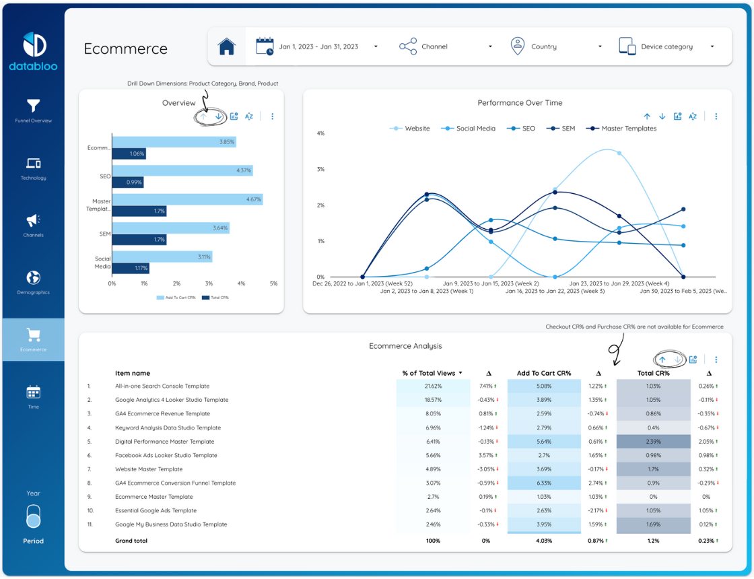Go to the Funnel Overview page
Viewport: 754px width, 579px height.
pos(33,110)
